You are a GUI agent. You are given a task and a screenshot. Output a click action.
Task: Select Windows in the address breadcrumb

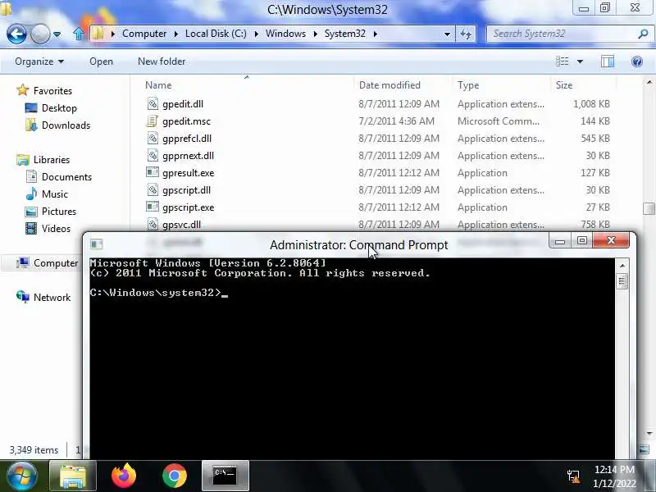[285, 34]
